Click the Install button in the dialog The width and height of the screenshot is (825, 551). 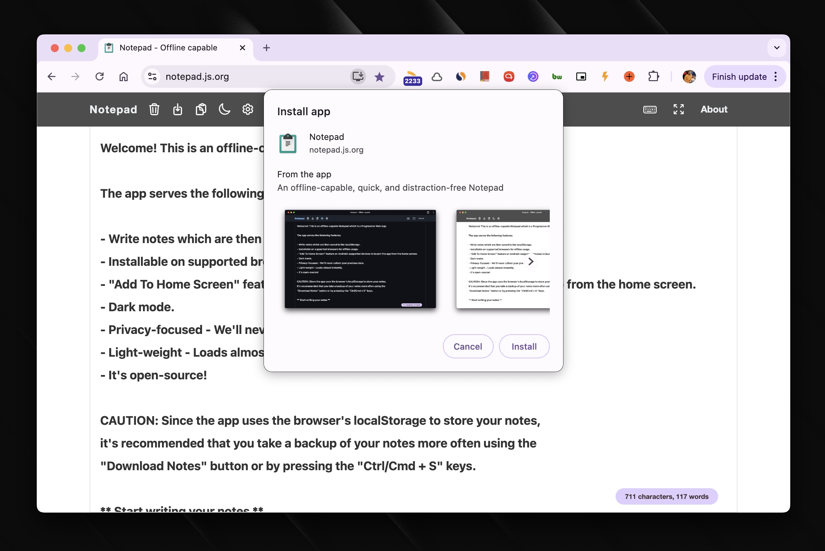pyautogui.click(x=524, y=347)
